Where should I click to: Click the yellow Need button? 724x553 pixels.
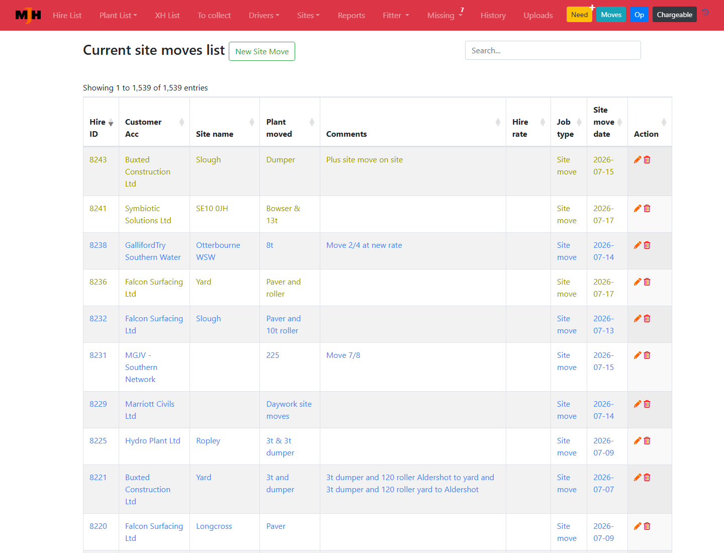coord(579,14)
